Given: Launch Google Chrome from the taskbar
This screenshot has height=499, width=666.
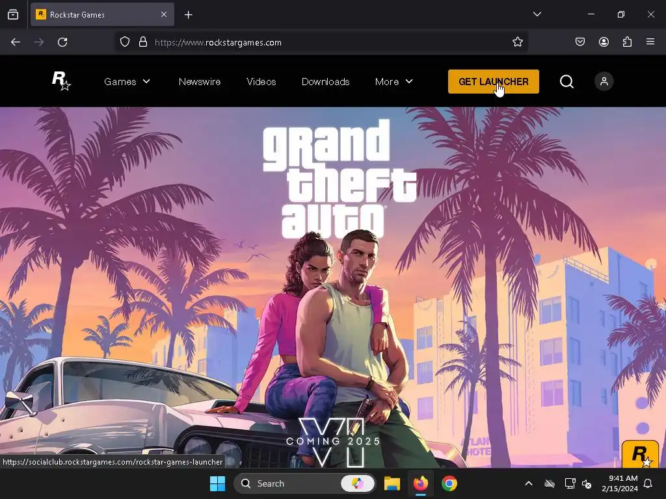Looking at the screenshot, I should (449, 483).
